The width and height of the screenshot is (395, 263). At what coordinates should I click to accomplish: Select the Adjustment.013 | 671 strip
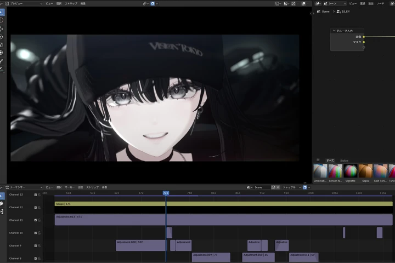(x=223, y=220)
